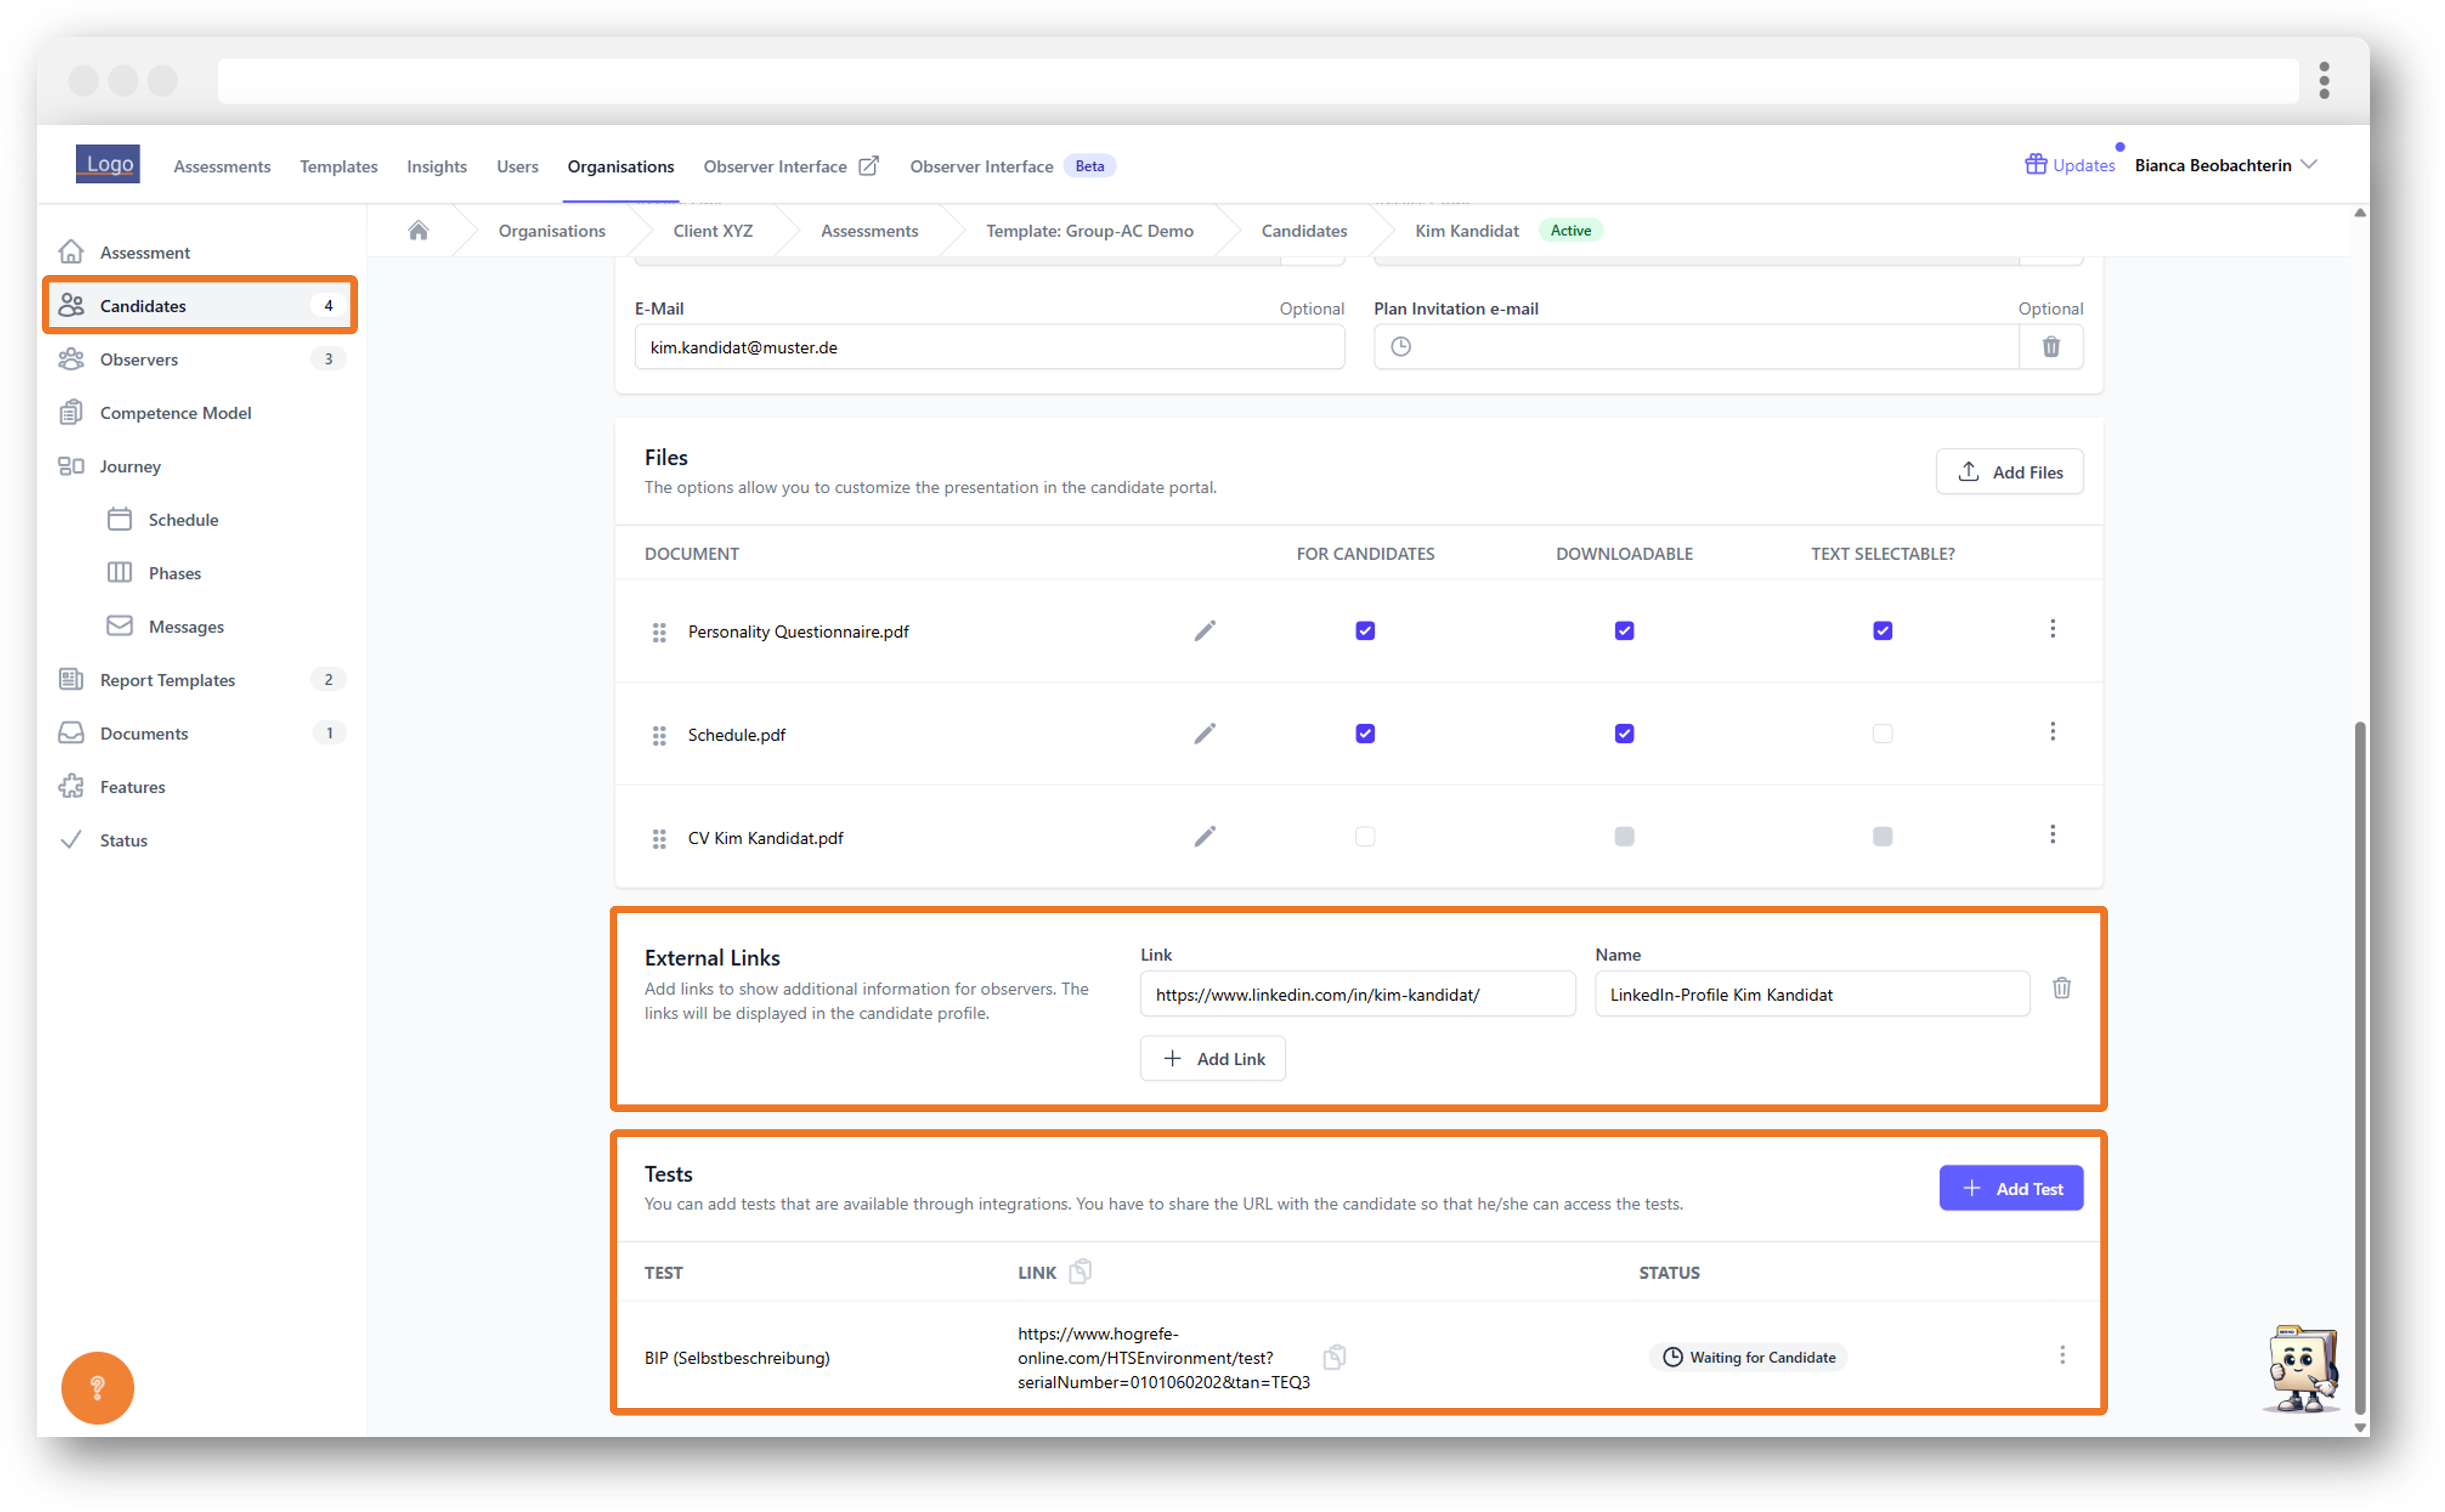Open more options for BIP test row

pyautogui.click(x=2061, y=1355)
